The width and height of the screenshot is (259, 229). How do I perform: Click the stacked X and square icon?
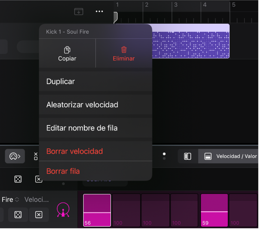coord(36,156)
